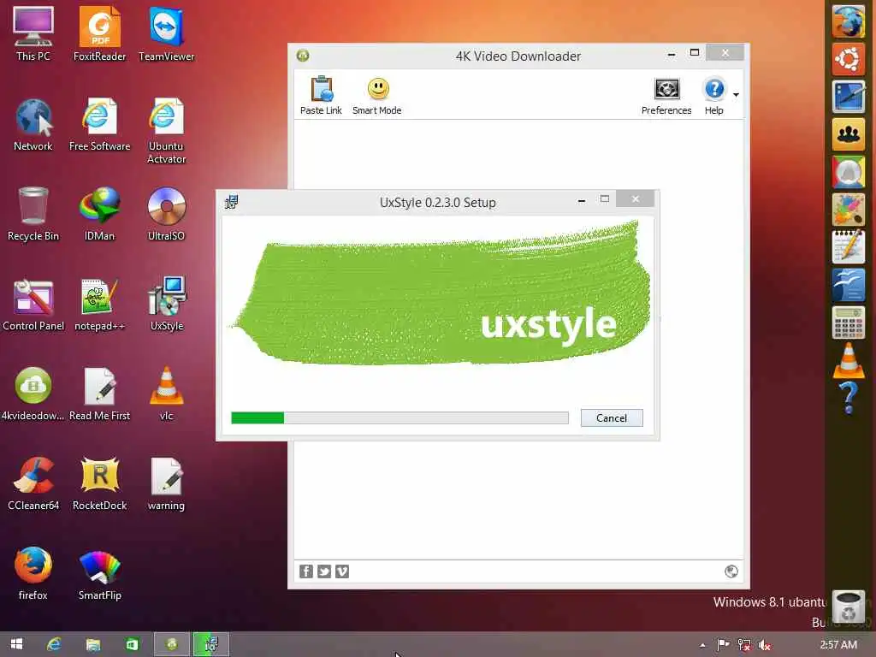The height and width of the screenshot is (657, 876).
Task: Launch firefox from the desktop
Action: point(33,573)
